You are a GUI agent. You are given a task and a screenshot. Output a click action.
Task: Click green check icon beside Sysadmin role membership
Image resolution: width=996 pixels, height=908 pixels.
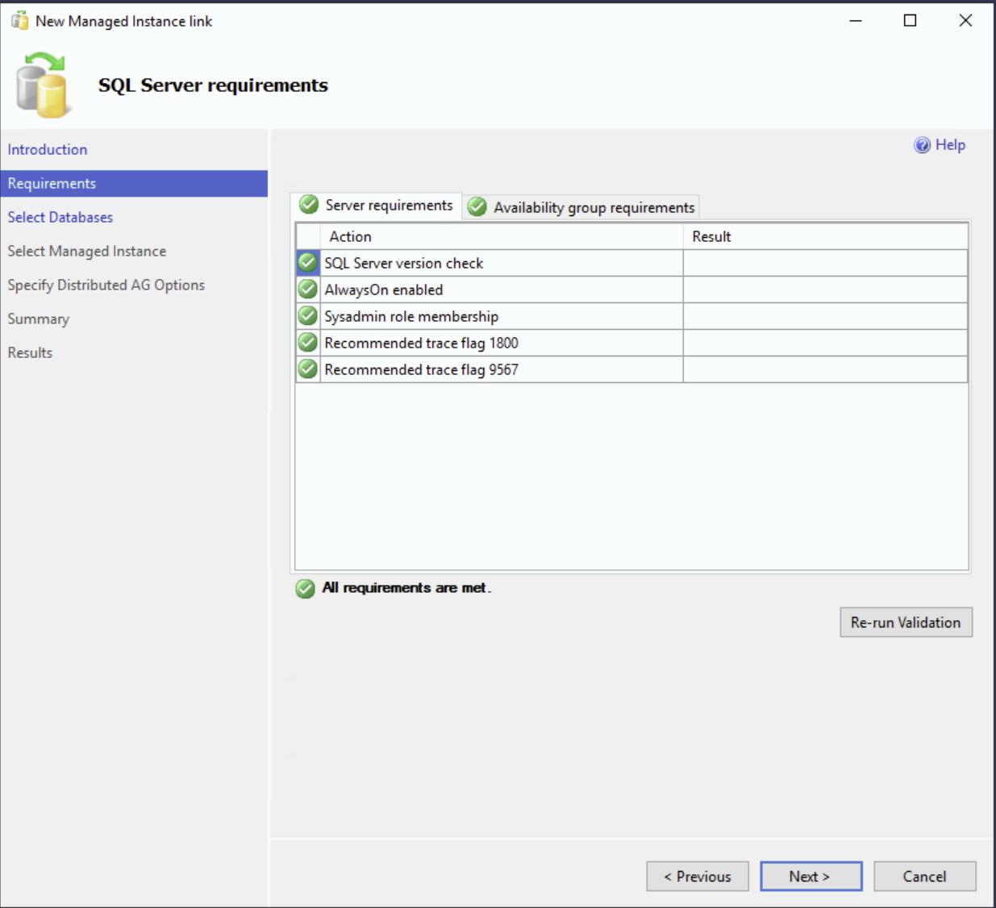coord(308,316)
